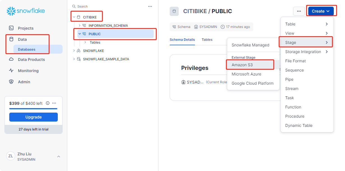The height and width of the screenshot is (171, 345).
Task: Expand the INFORMATION_SCHEMA schema node
Action: coord(80,26)
